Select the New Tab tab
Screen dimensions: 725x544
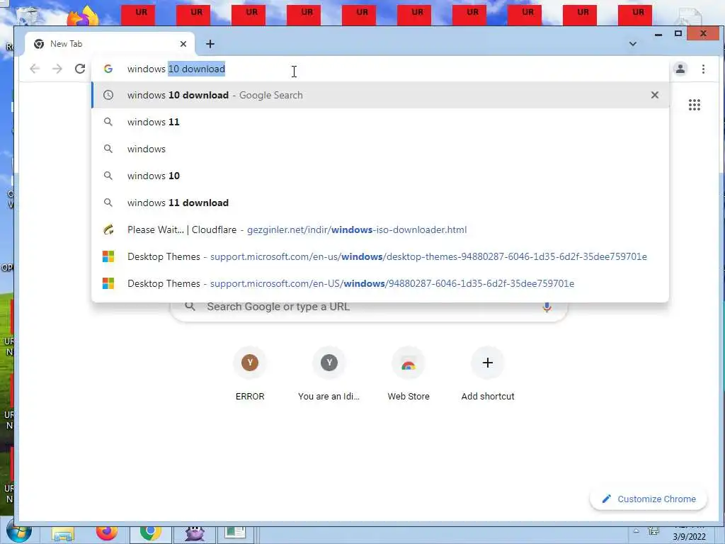tap(110, 44)
